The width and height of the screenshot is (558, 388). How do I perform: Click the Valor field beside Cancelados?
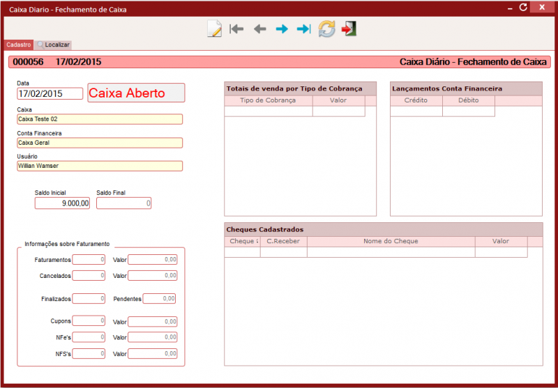[153, 275]
